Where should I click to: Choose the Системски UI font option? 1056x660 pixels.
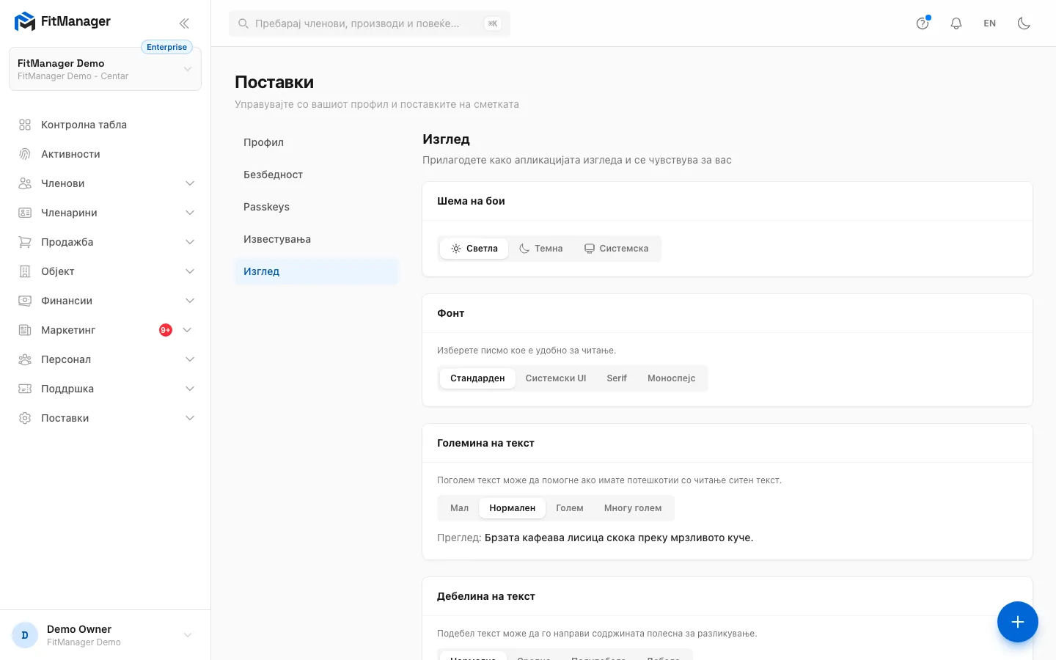556,378
